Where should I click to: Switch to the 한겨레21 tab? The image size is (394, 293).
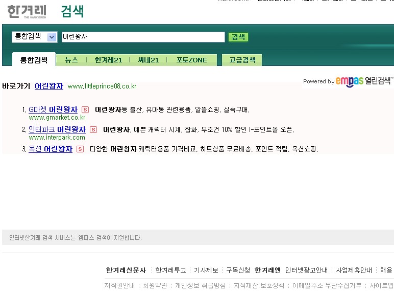[108, 60]
